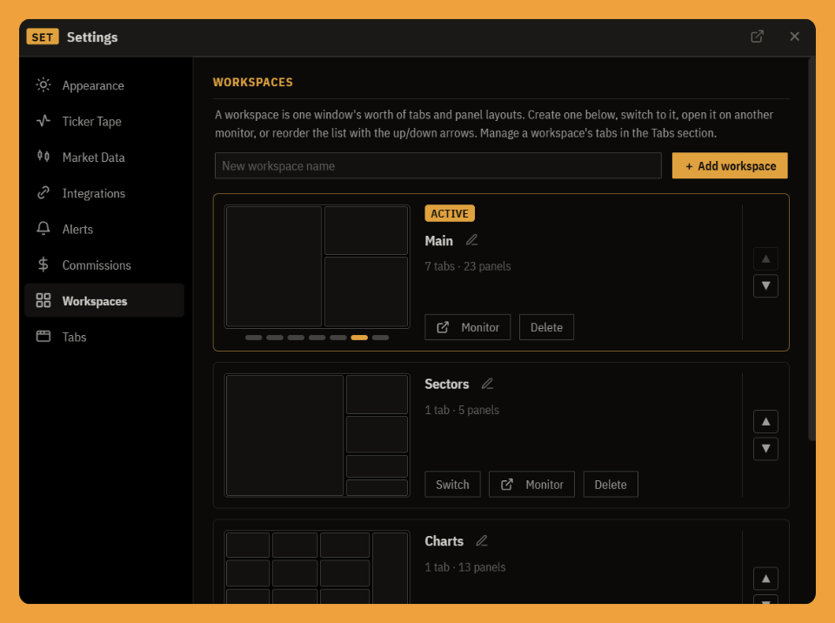This screenshot has height=623, width=835.
Task: Click the Market Data candlestick icon
Action: click(43, 156)
